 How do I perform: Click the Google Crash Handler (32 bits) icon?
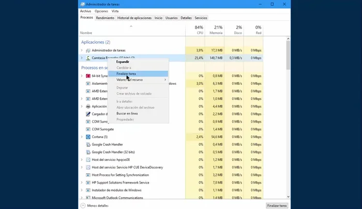click(88, 152)
